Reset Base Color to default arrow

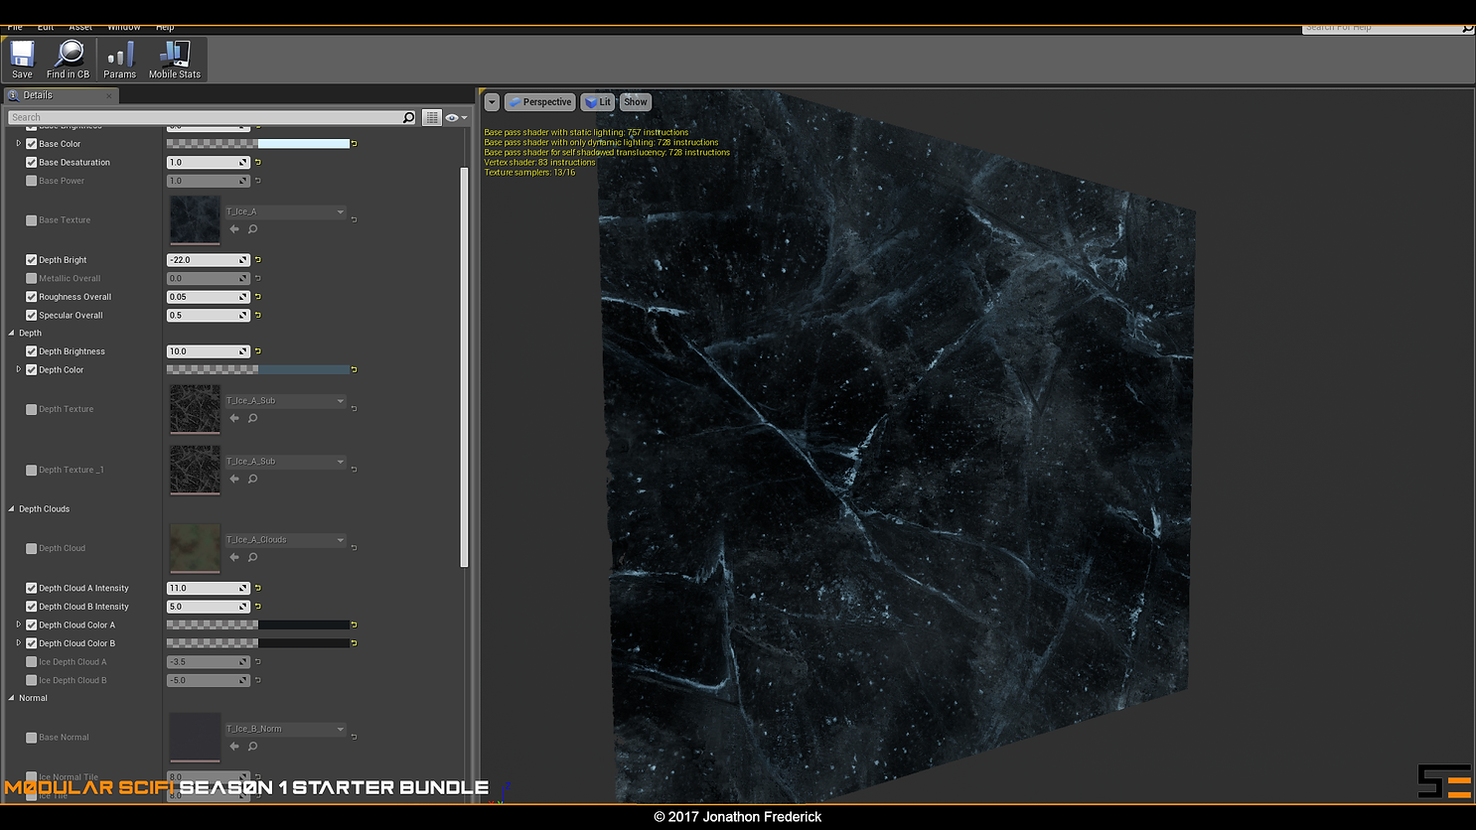pos(354,144)
